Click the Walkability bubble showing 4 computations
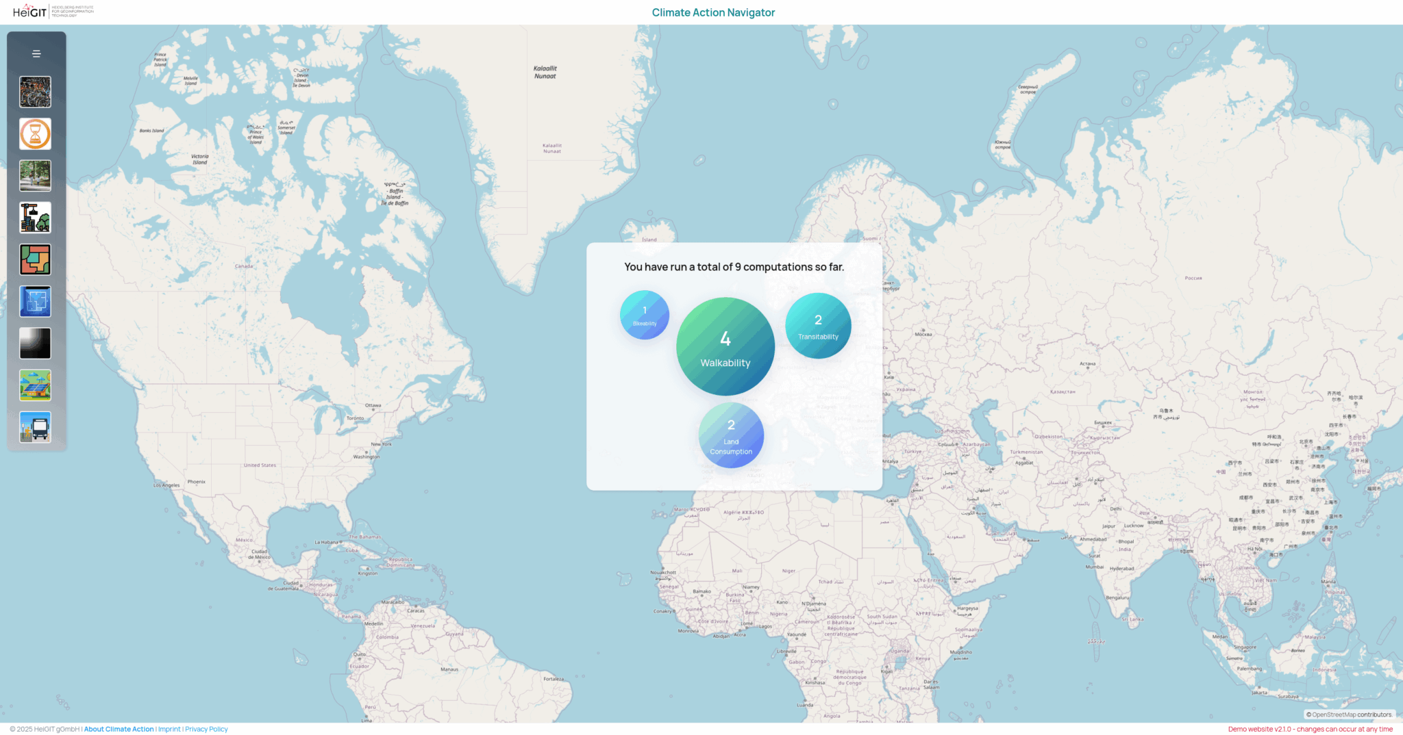The height and width of the screenshot is (735, 1403). (725, 345)
